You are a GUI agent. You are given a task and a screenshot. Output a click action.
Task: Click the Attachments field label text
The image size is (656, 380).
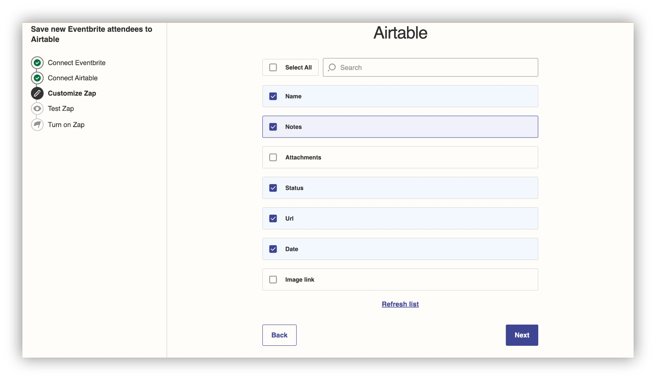pyautogui.click(x=303, y=157)
